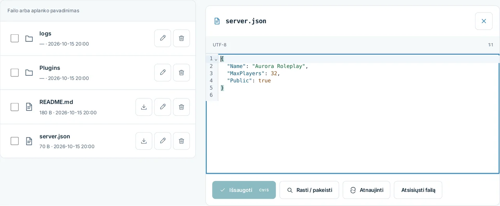Viewport: 500px width, 206px height.
Task: Select the logs folder checkbox
Action: (14, 38)
